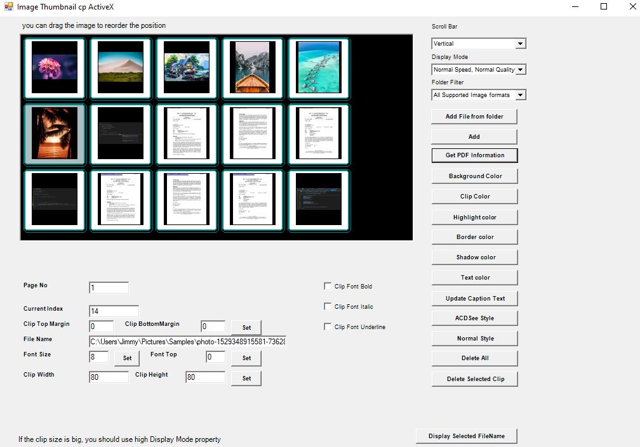The width and height of the screenshot is (640, 447).
Task: Check Clip Font Underline box
Action: point(328,327)
